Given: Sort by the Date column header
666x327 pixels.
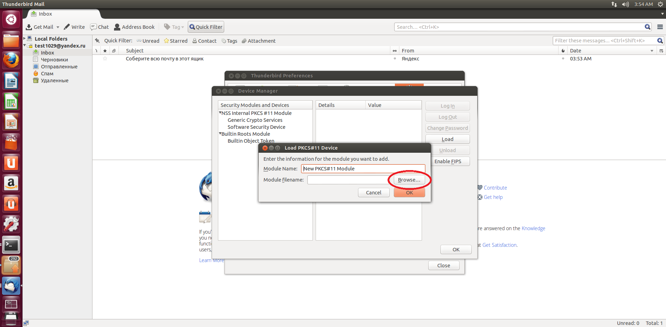Looking at the screenshot, I should click(x=612, y=51).
